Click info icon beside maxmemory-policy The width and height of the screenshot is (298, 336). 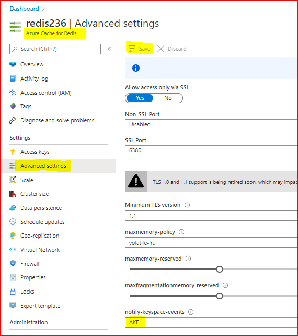(x=181, y=232)
